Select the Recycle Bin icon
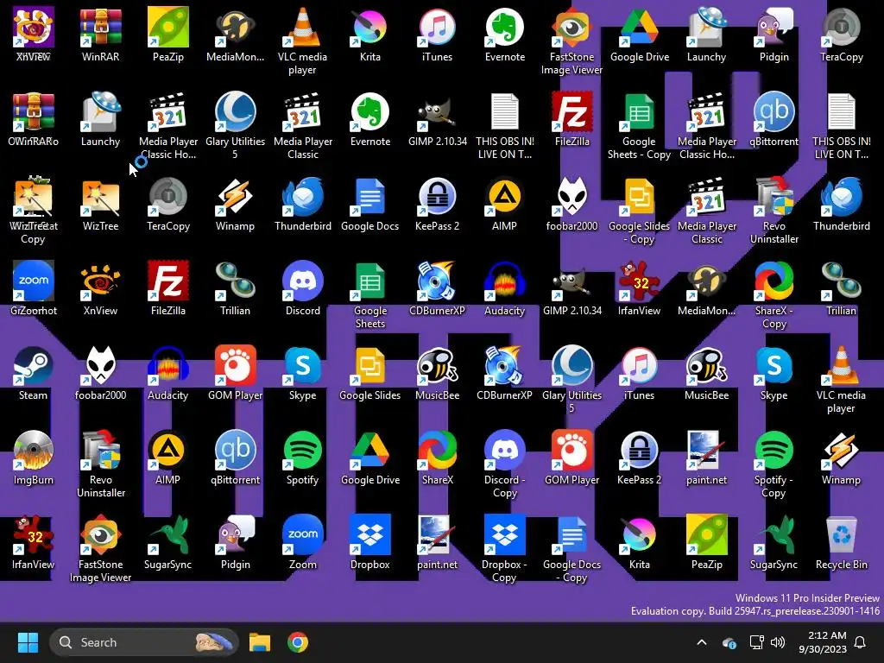The width and height of the screenshot is (884, 663). [841, 542]
